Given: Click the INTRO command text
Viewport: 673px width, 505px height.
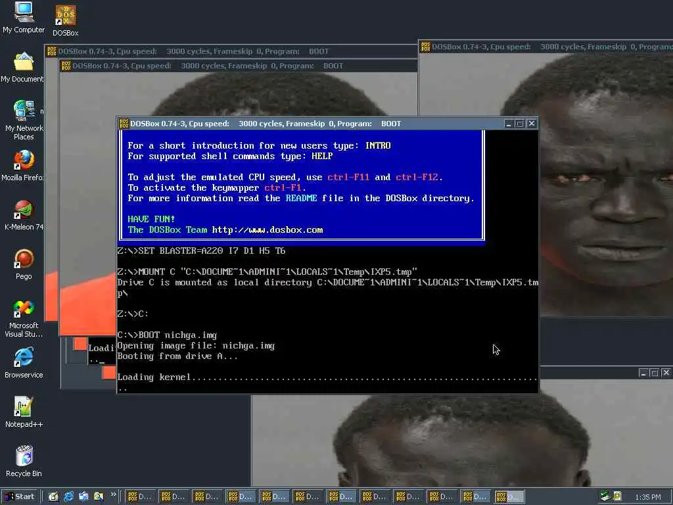Looking at the screenshot, I should tap(378, 145).
